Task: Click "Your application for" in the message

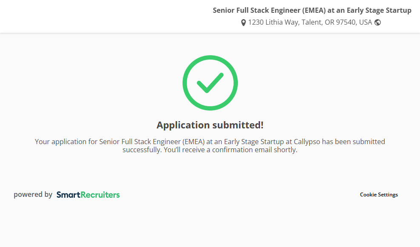Action: coord(66,142)
